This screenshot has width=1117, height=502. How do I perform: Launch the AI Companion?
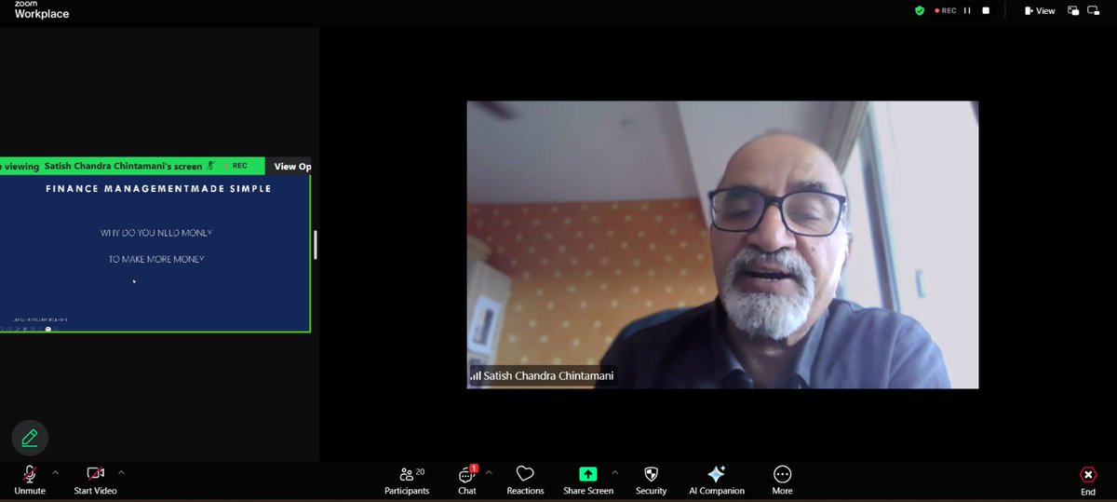tap(716, 480)
